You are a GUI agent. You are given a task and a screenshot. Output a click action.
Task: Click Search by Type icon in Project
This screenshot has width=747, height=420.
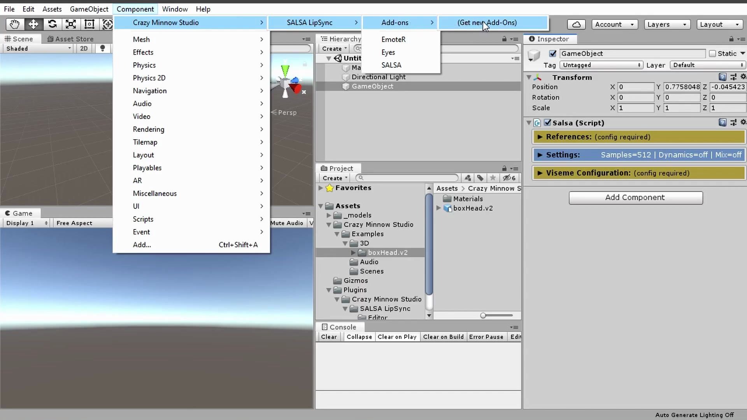(x=468, y=178)
